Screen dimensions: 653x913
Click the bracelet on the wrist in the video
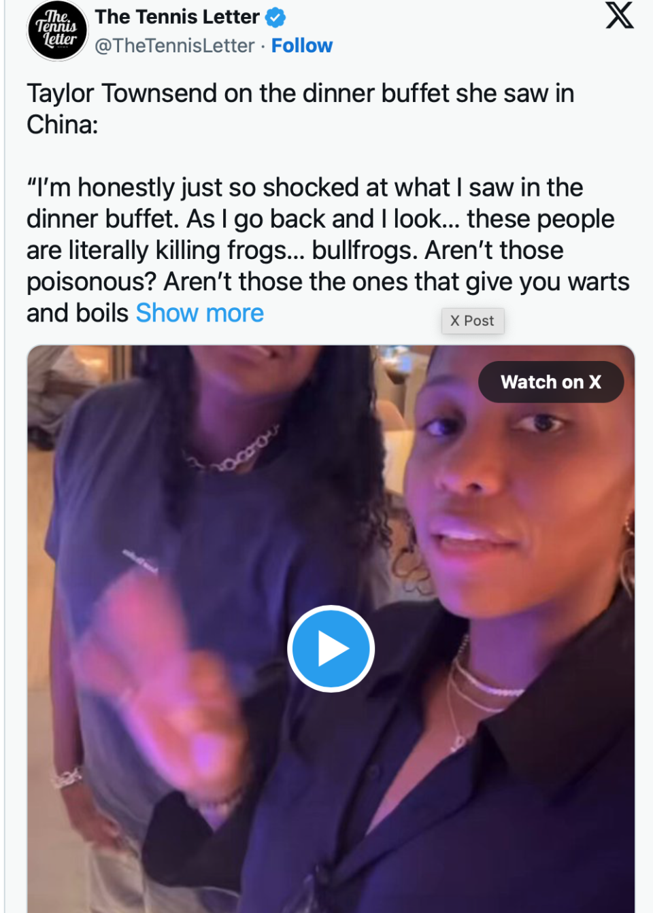pyautogui.click(x=68, y=777)
